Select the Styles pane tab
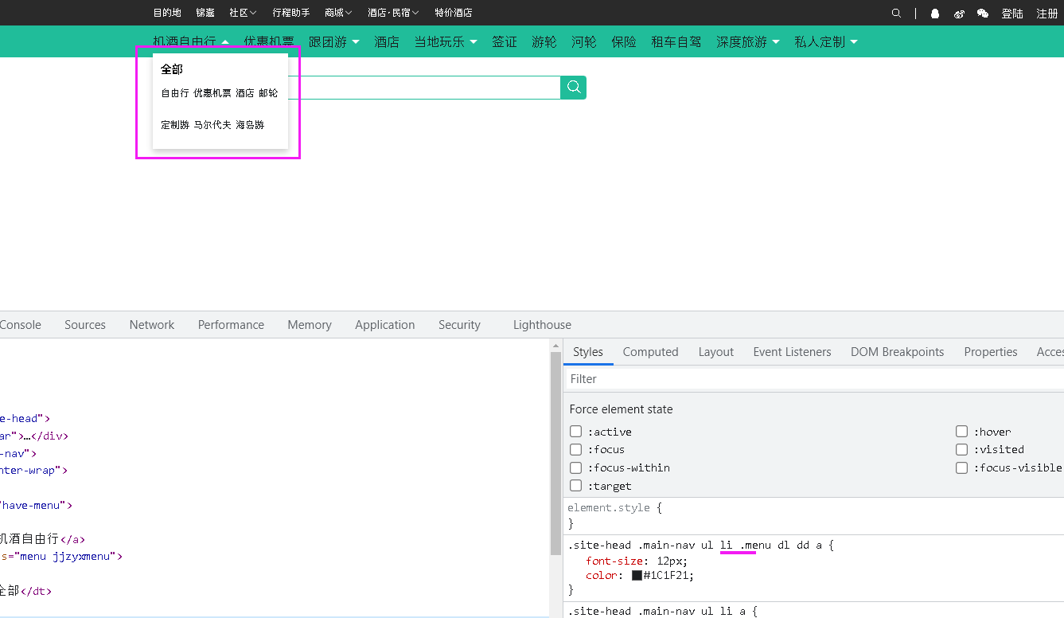 (588, 352)
